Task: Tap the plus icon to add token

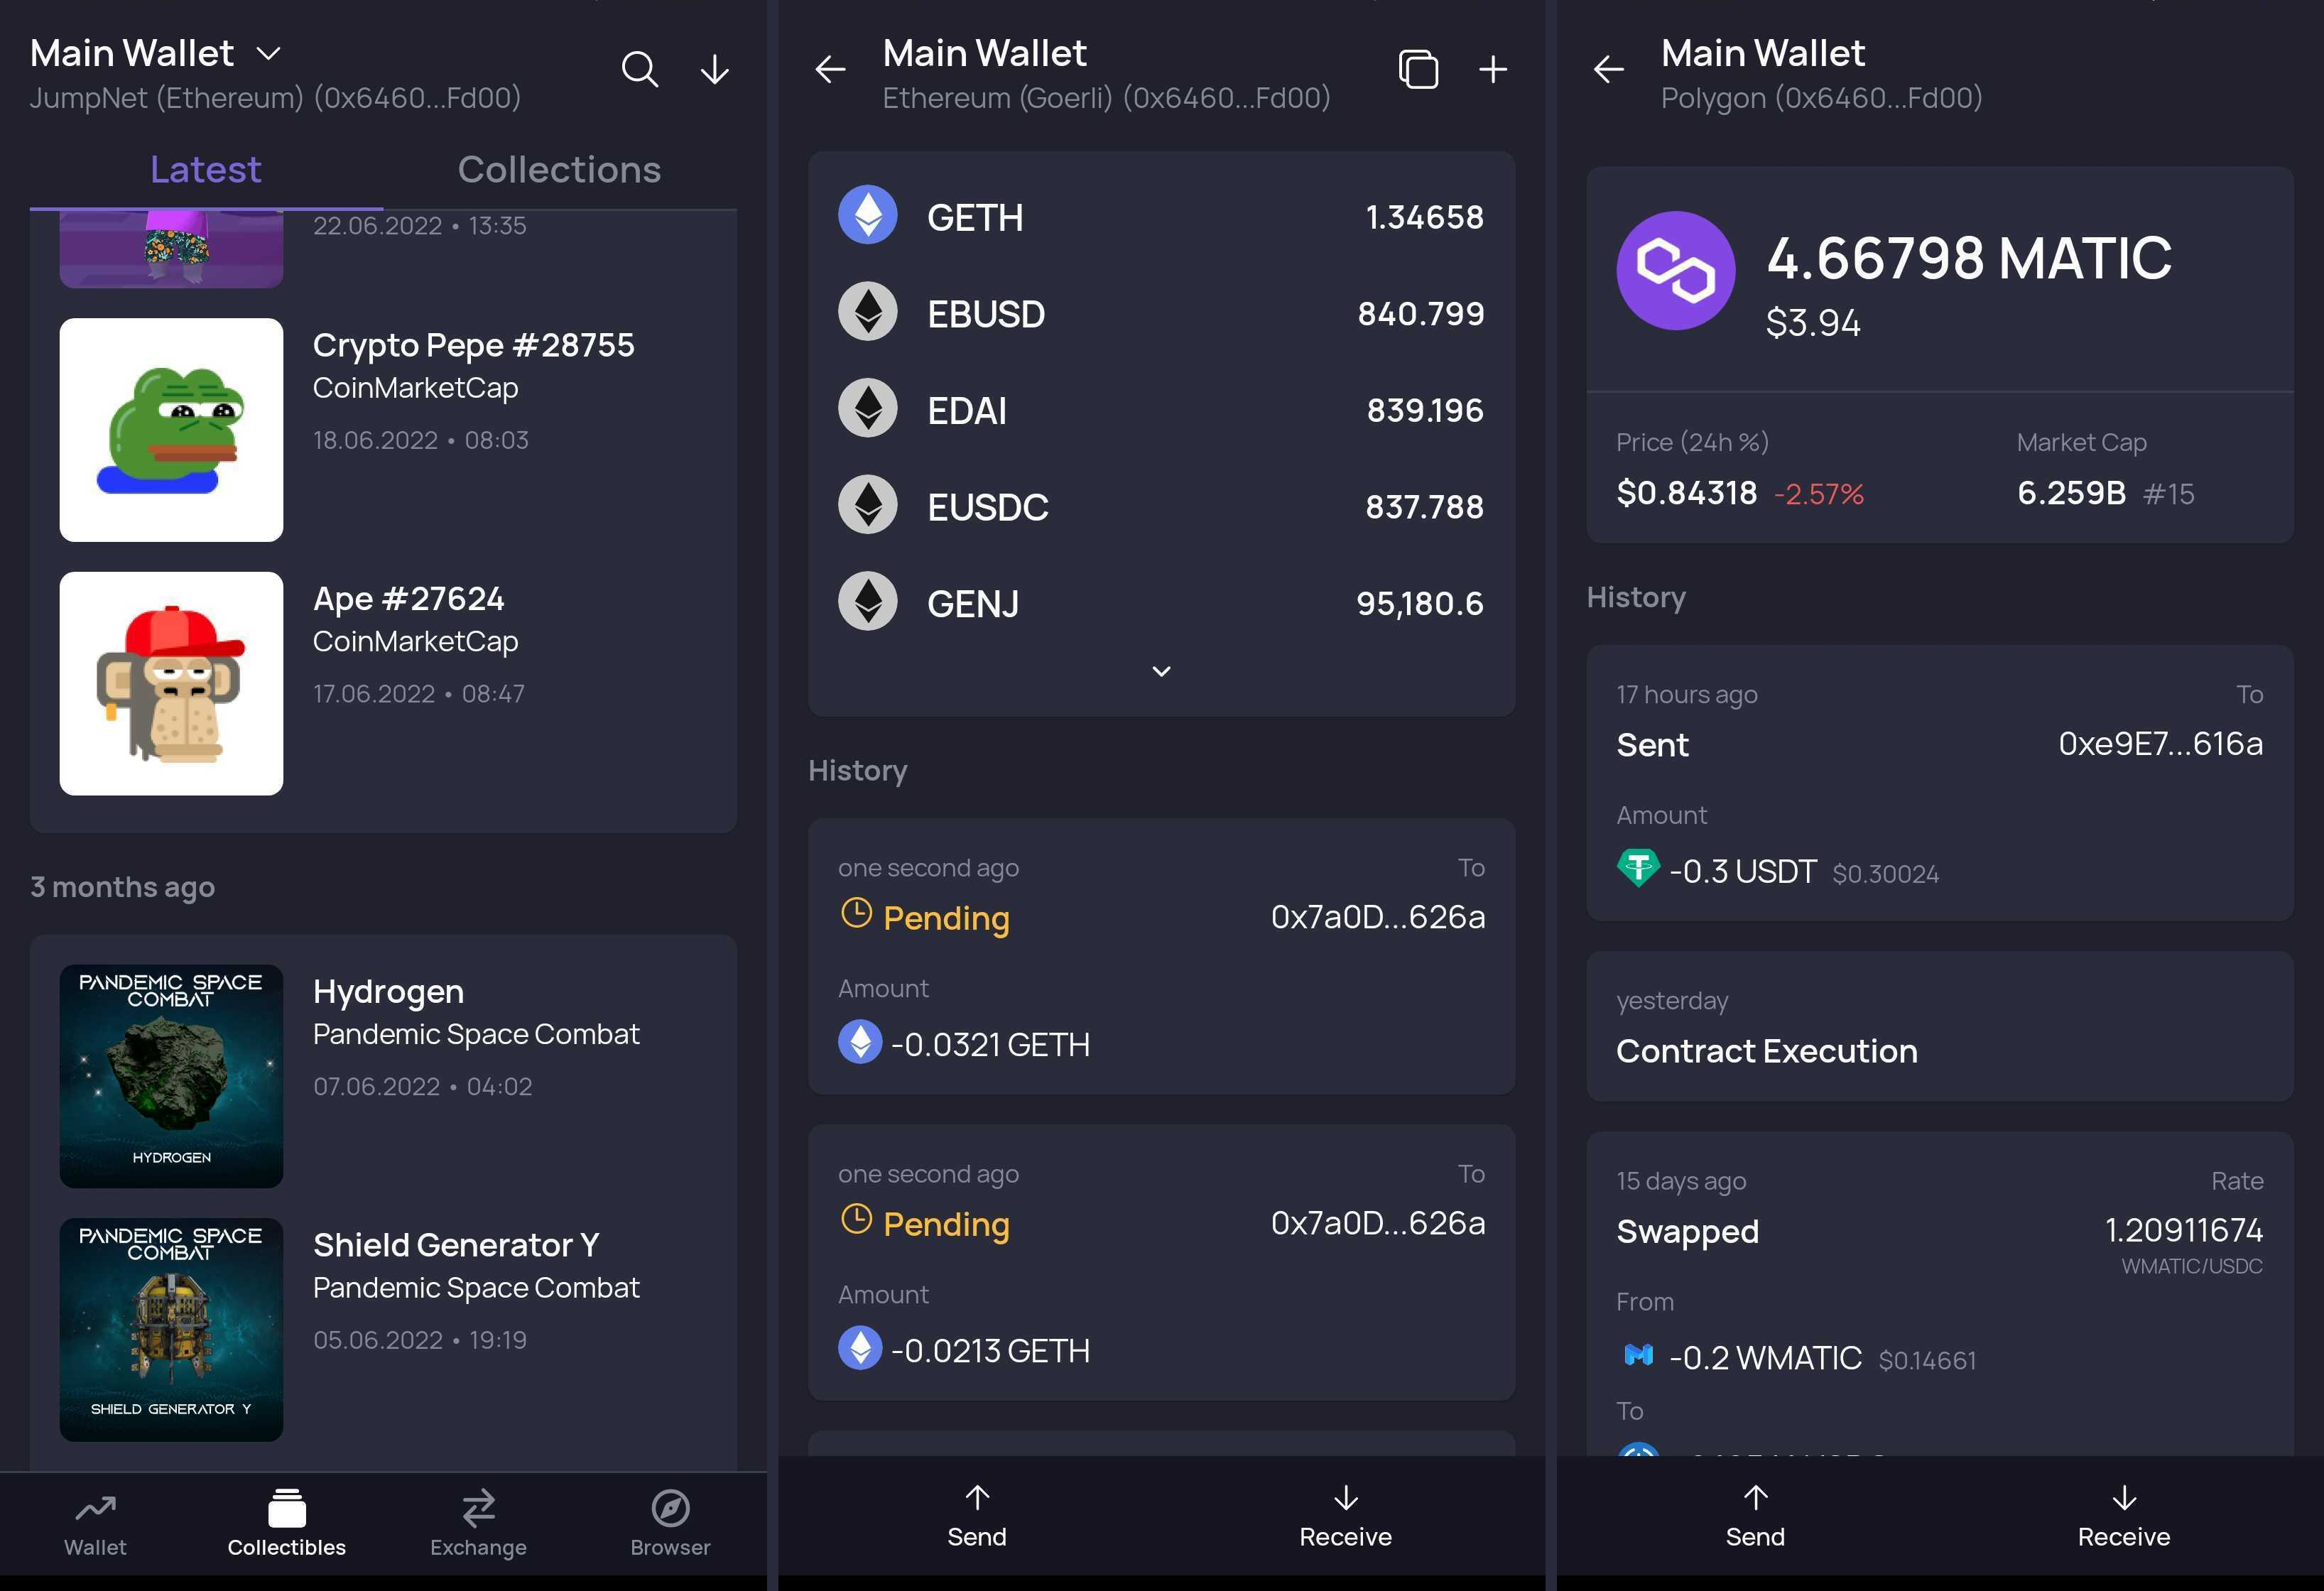Action: (x=1492, y=69)
